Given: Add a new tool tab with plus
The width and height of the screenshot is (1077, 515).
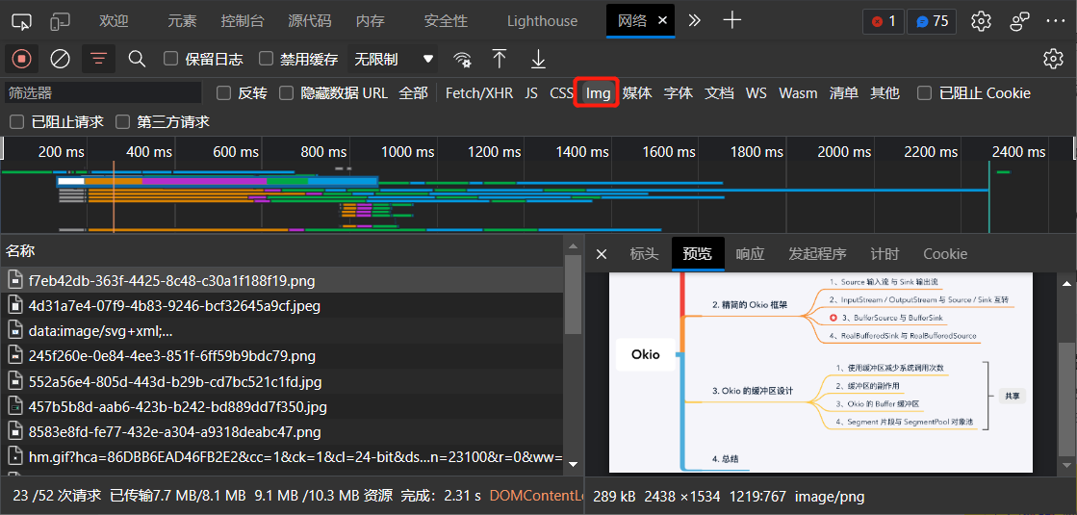Looking at the screenshot, I should (732, 20).
